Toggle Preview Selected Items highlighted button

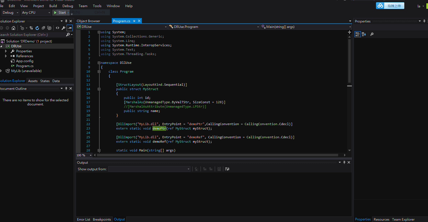click(70, 28)
